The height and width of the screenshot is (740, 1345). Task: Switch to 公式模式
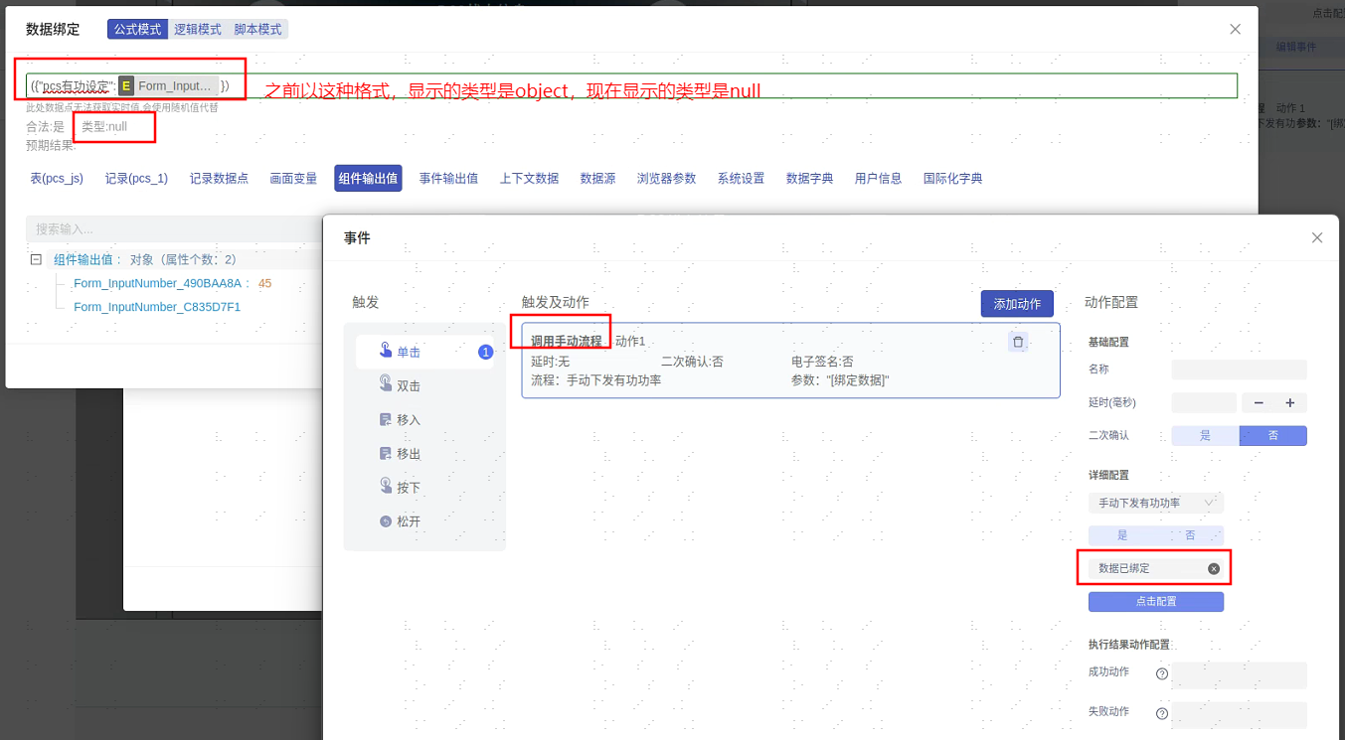click(x=137, y=29)
